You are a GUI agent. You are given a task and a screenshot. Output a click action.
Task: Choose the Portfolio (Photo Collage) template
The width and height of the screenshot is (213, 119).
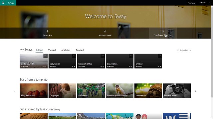click(120, 91)
